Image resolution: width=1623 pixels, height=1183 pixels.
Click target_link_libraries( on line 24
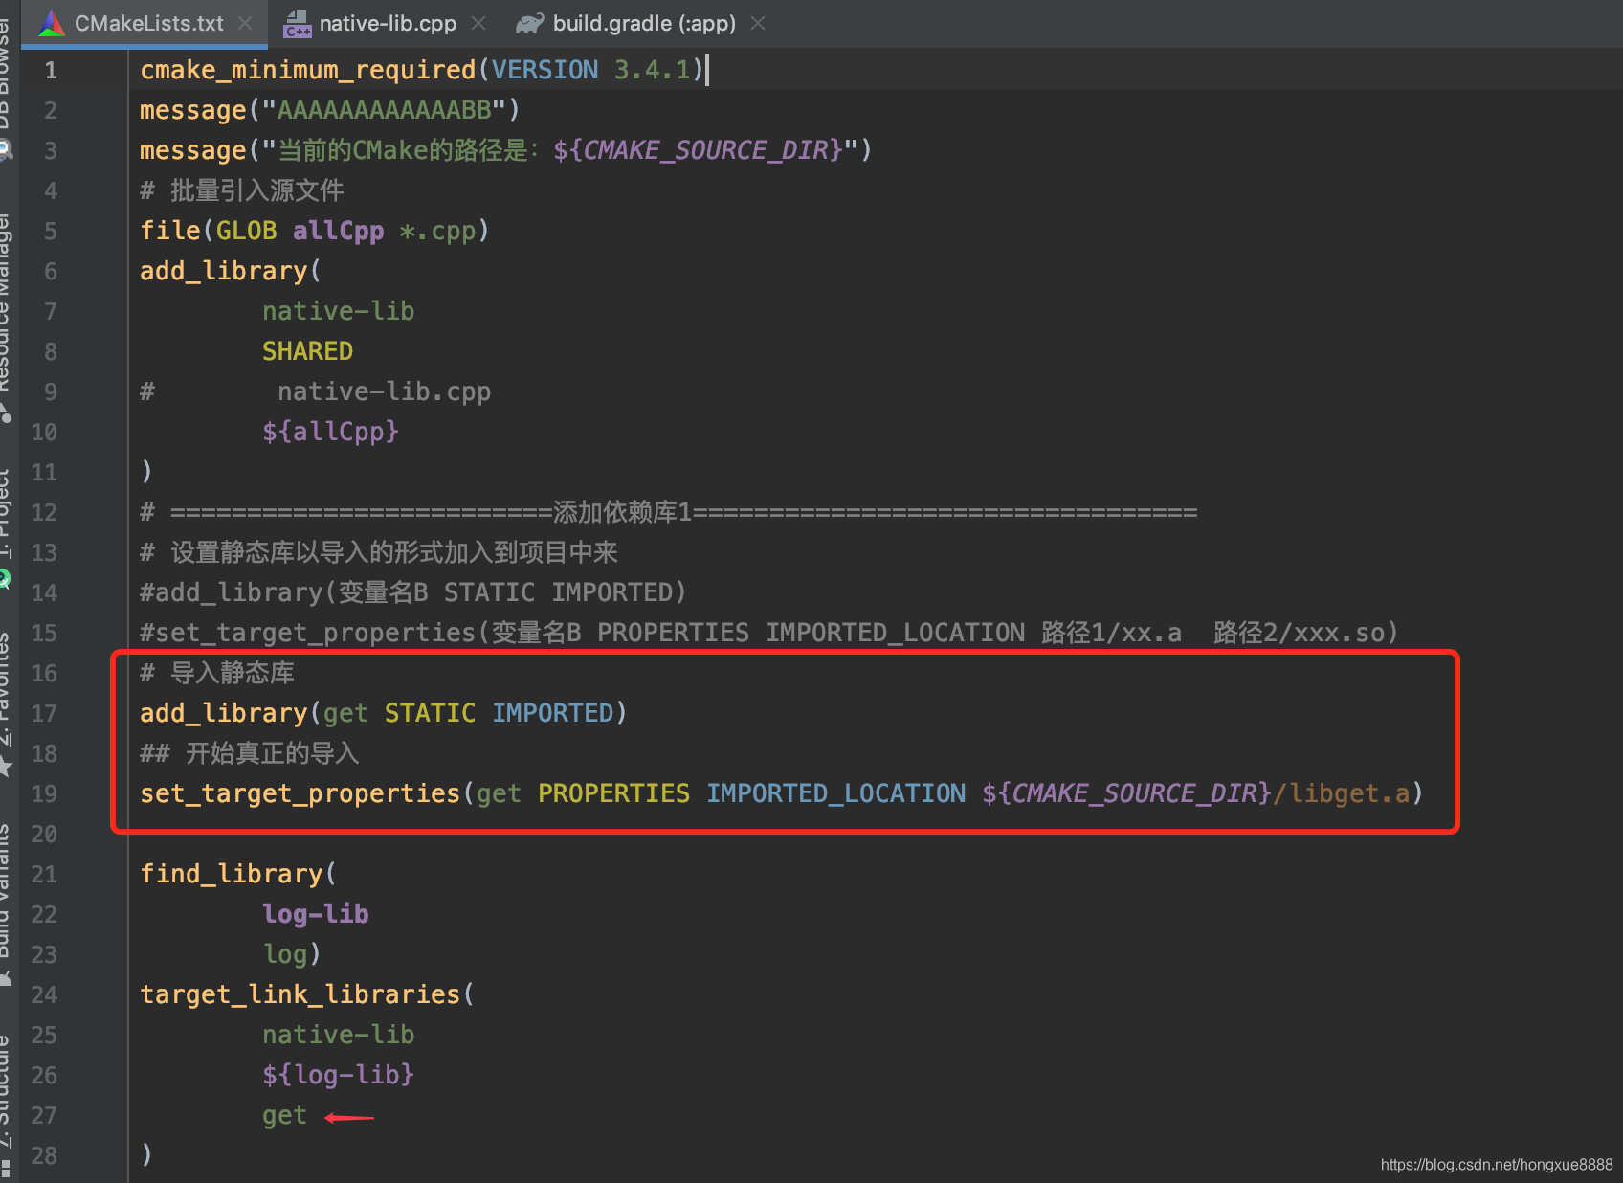307,994
